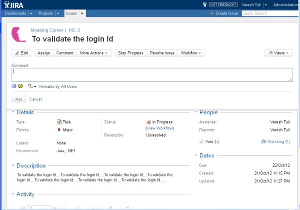
Task: Click the Modeling Corner project avatar
Action: (19, 35)
